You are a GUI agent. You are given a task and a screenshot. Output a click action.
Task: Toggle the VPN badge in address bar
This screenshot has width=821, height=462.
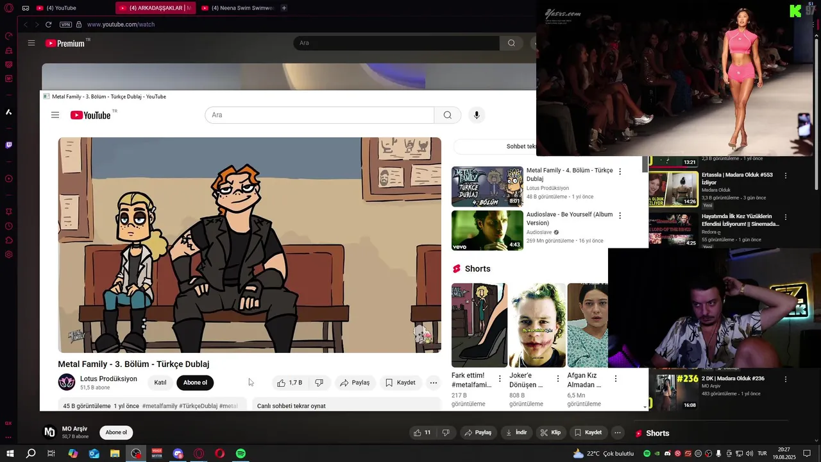(x=65, y=24)
